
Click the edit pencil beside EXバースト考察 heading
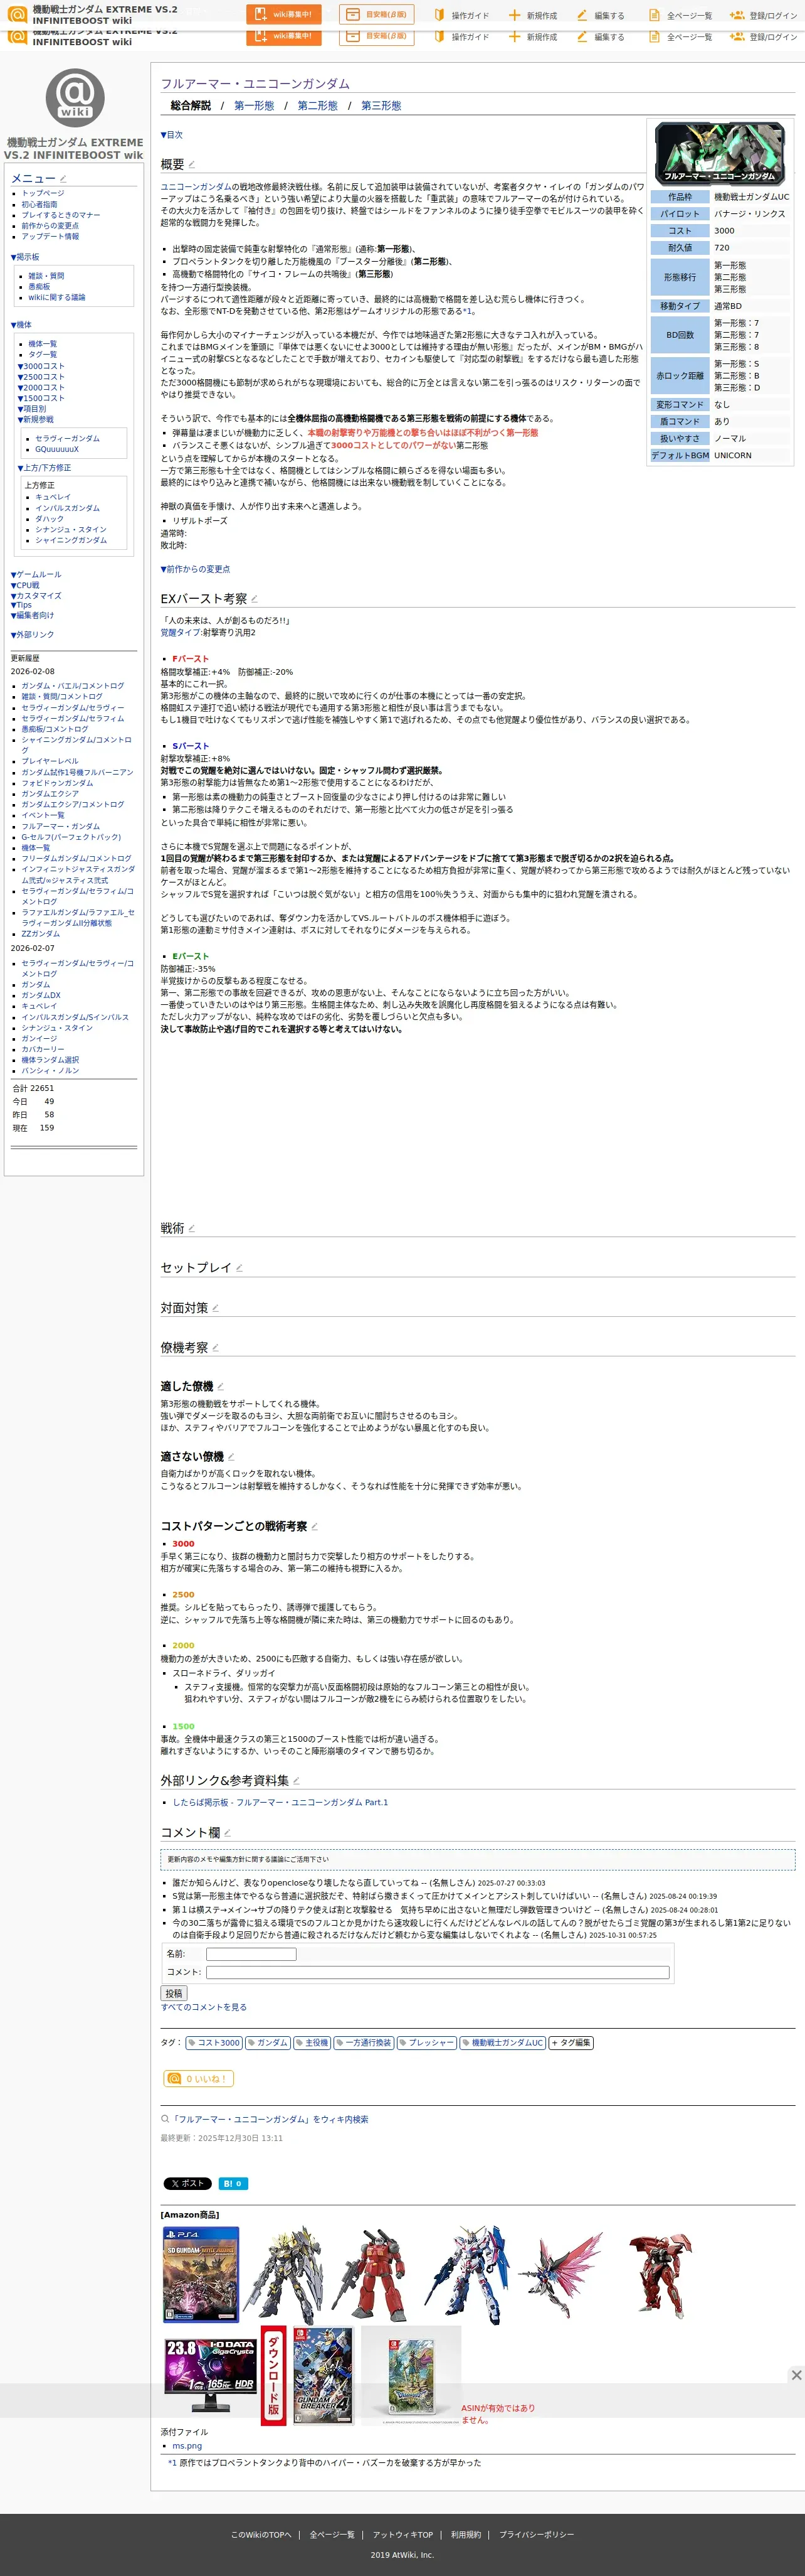pyautogui.click(x=255, y=599)
